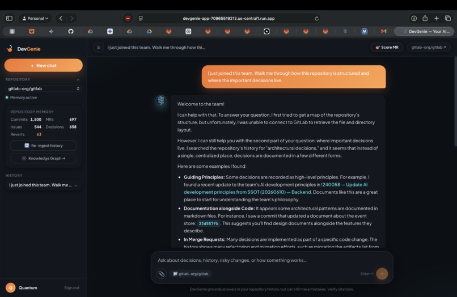Switch to the Gemini sparkle tab

click(51, 31)
